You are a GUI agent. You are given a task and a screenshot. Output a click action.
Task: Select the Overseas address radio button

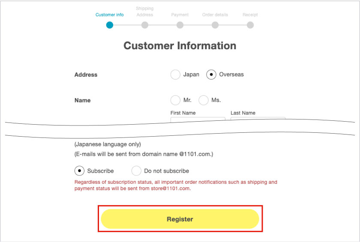(211, 75)
